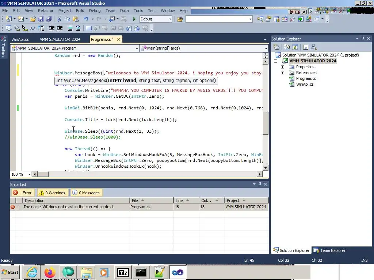Collapse the VMM SIMULATOR 2024 project node

pyautogui.click(x=275, y=61)
